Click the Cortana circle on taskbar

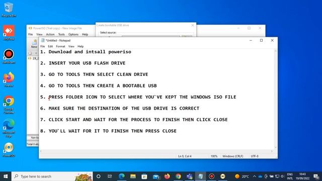click(x=99, y=176)
